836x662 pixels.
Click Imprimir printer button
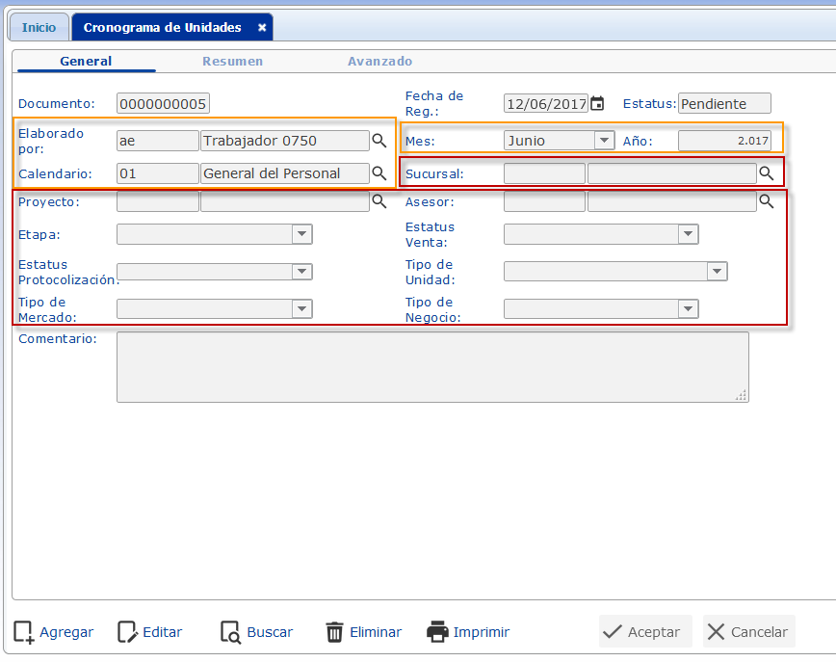tap(468, 632)
